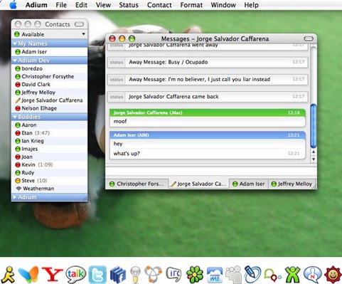Open the File menu
Viewport: 342px width, 284px height.
coord(61,5)
